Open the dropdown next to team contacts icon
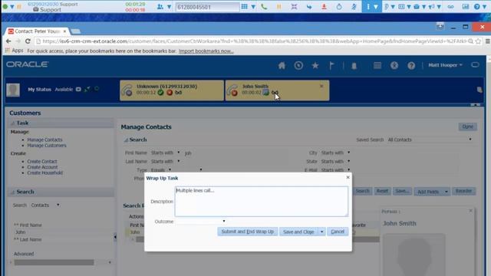 pos(169,7)
